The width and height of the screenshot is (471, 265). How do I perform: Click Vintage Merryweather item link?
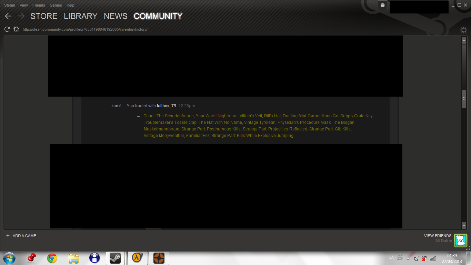pyautogui.click(x=164, y=136)
